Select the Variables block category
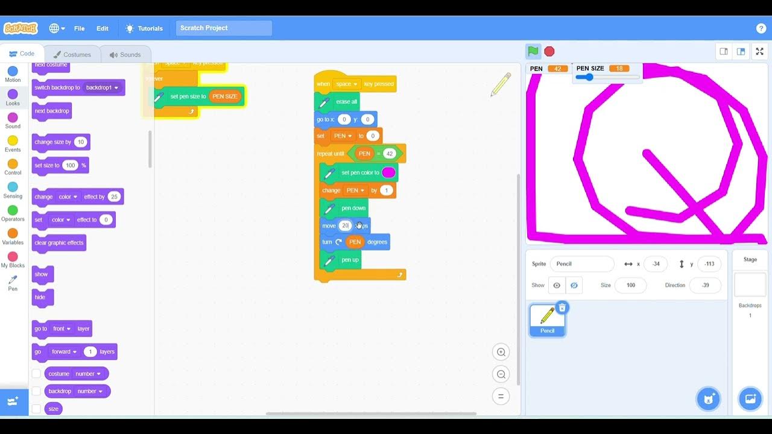This screenshot has height=434, width=772. click(13, 237)
